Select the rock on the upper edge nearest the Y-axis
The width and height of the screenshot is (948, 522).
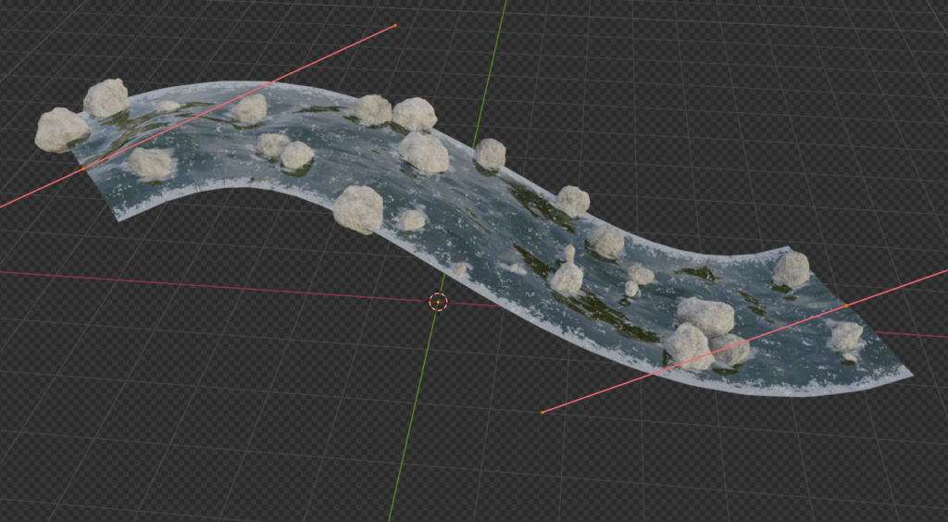coord(491,154)
